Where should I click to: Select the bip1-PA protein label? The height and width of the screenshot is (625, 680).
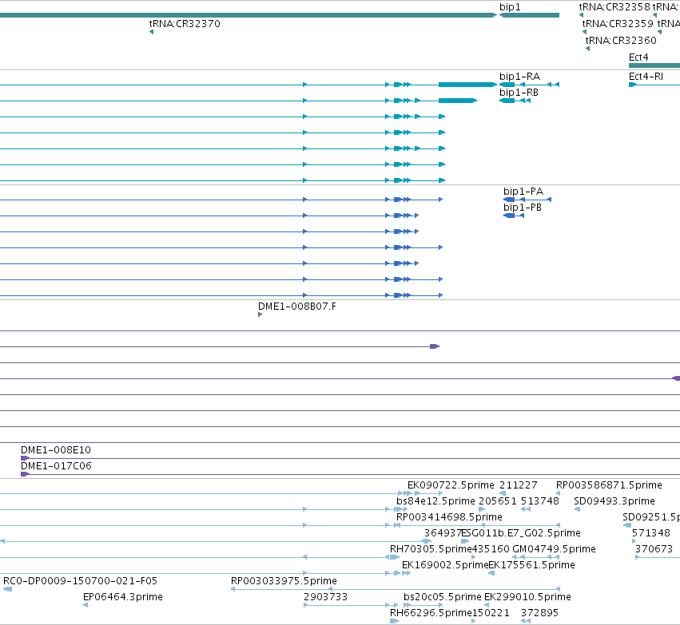pos(523,191)
